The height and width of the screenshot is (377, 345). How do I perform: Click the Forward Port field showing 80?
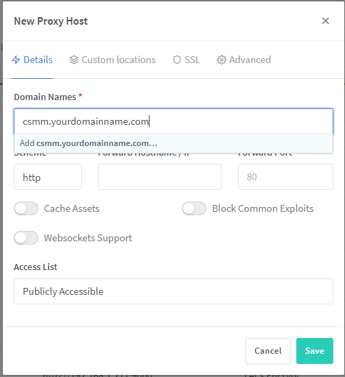click(285, 177)
